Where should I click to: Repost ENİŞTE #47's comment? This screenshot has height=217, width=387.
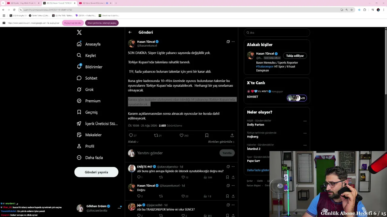pos(161,177)
